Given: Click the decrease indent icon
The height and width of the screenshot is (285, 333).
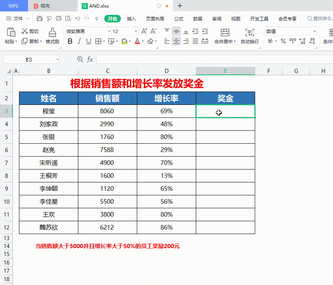Looking at the screenshot, I should (x=195, y=32).
